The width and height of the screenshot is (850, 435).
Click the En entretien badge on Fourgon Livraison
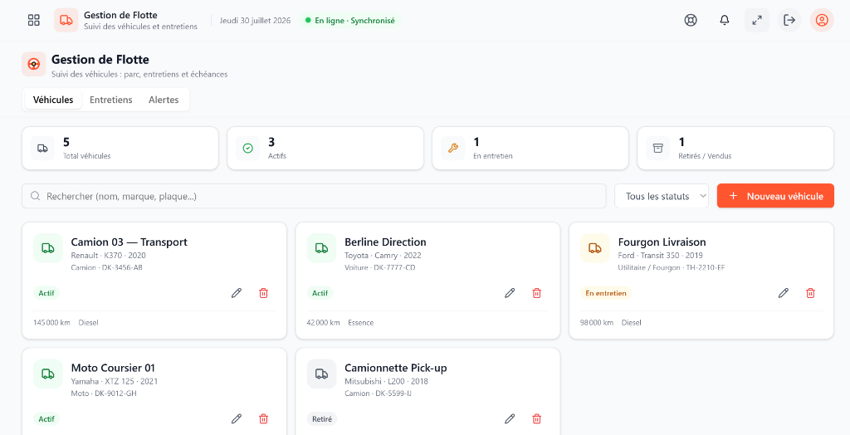click(606, 293)
